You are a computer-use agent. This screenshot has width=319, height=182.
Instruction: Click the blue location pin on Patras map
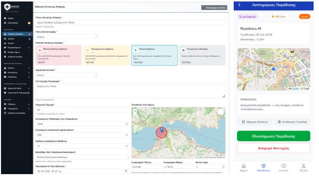point(162,130)
